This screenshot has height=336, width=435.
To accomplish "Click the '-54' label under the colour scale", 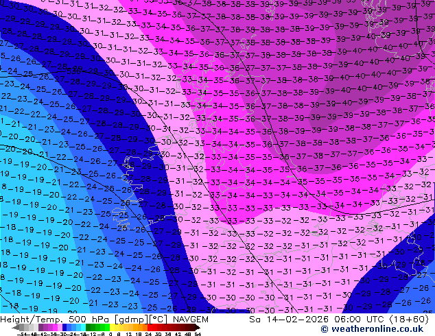I will [21, 335].
